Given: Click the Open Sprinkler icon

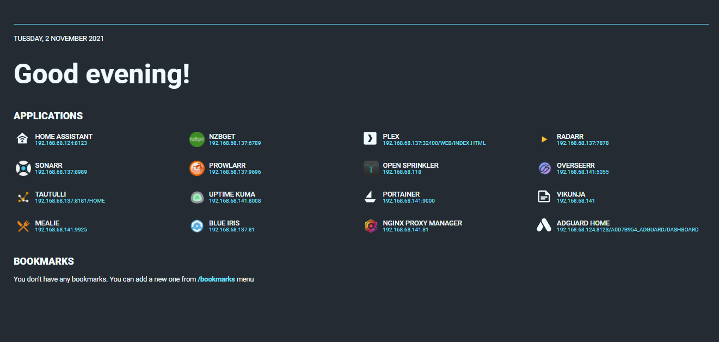Looking at the screenshot, I should click(x=370, y=168).
